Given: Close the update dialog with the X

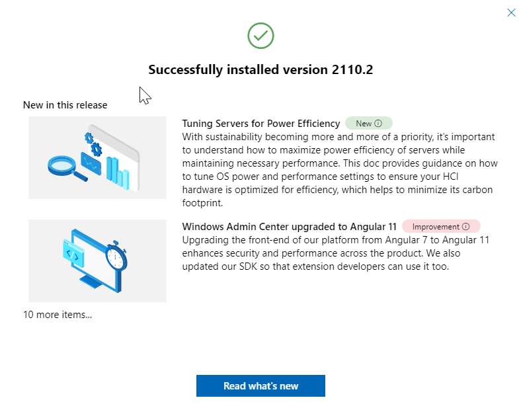Looking at the screenshot, I should (511, 13).
